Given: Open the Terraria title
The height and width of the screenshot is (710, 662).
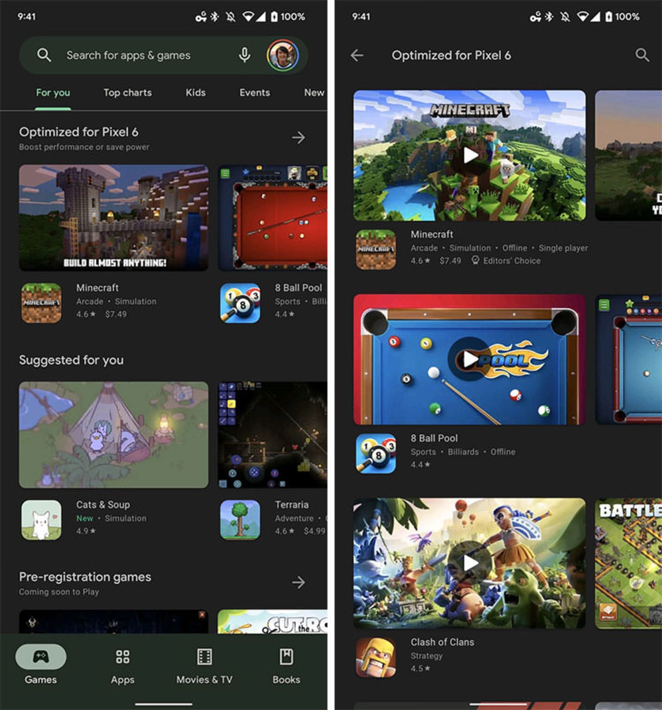Looking at the screenshot, I should (292, 505).
